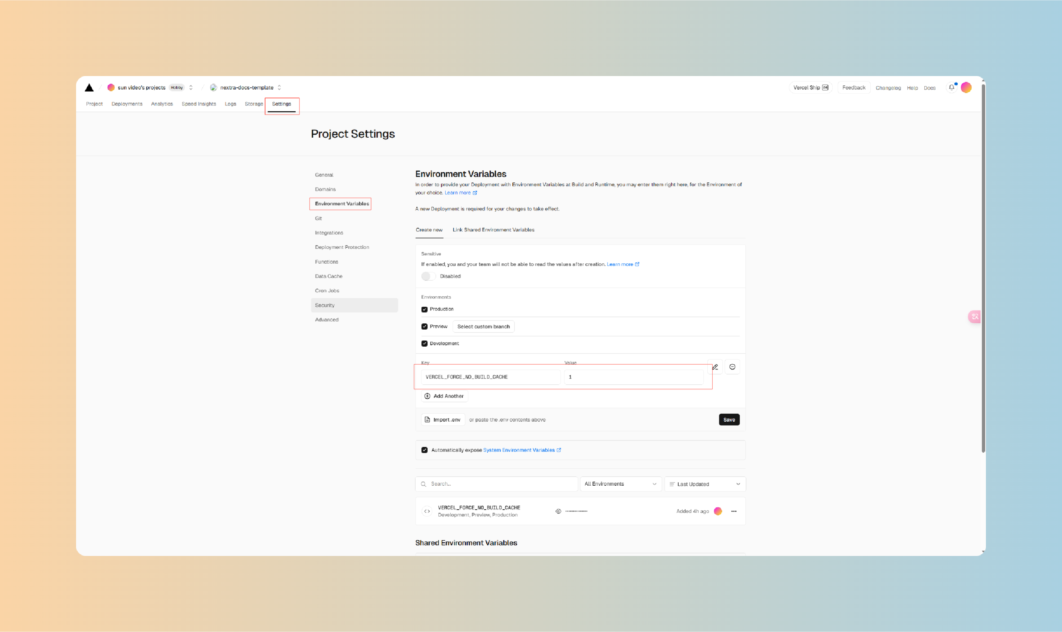
Task: Expand the team switcher chevrons
Action: coord(191,87)
